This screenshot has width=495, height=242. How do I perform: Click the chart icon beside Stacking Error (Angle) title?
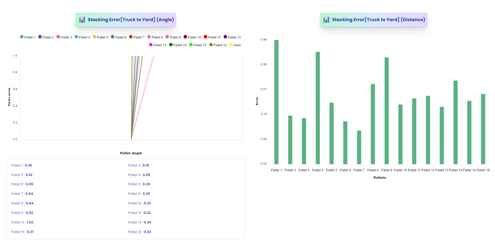[x=82, y=20]
